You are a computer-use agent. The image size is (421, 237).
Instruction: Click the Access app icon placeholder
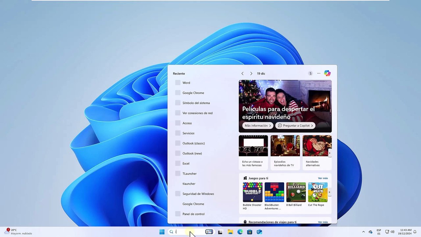178,123
